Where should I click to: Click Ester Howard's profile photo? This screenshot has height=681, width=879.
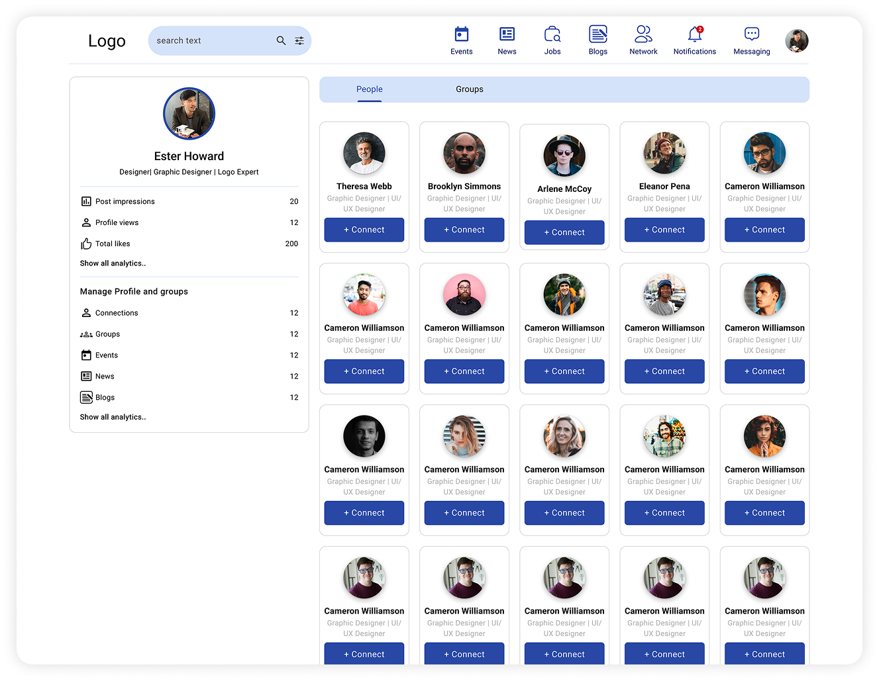click(x=189, y=113)
